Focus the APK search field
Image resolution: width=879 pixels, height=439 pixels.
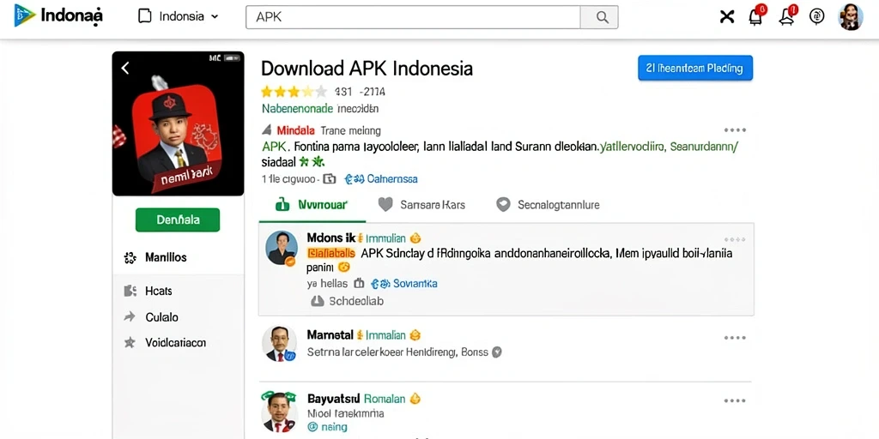point(413,17)
